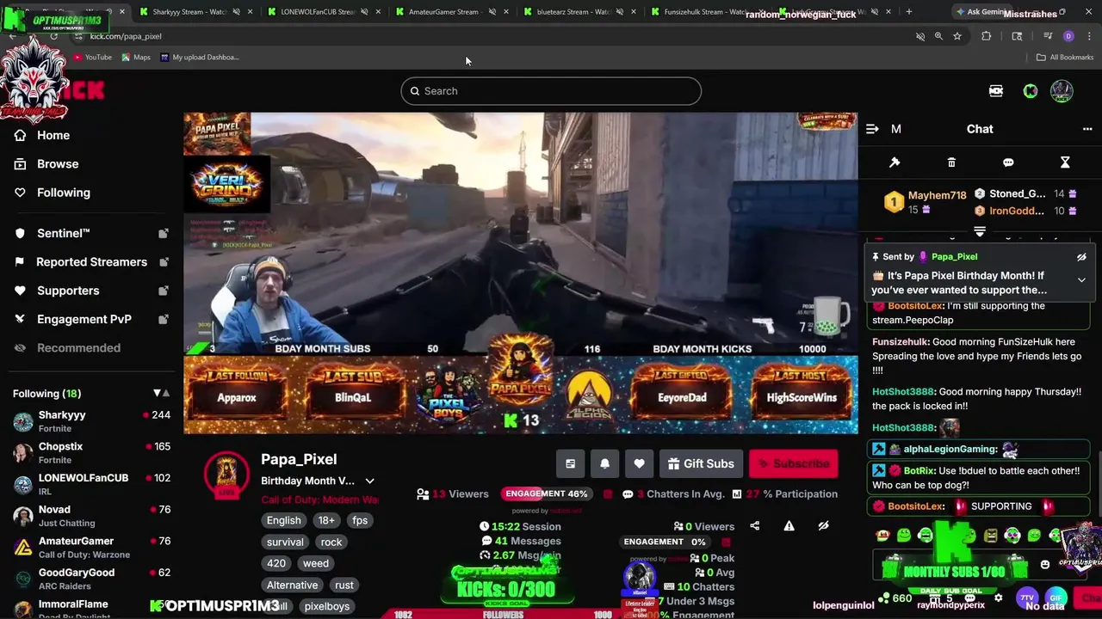
Task: Open Sharkyyy channel in Following list
Action: coord(91,421)
